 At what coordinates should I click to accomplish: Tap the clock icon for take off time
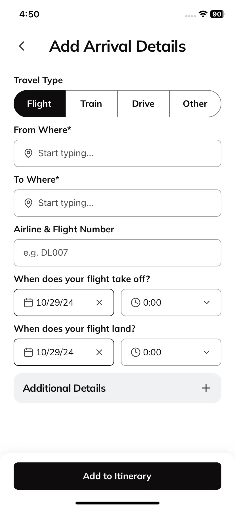[x=135, y=303]
